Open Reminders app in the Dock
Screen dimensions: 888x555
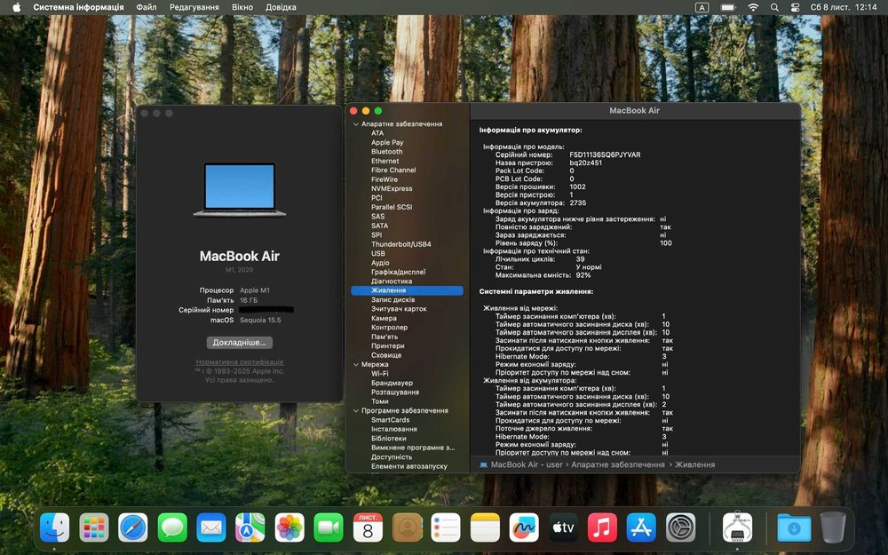(446, 527)
